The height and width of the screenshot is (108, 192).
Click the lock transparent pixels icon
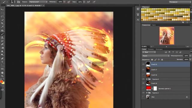152,60
